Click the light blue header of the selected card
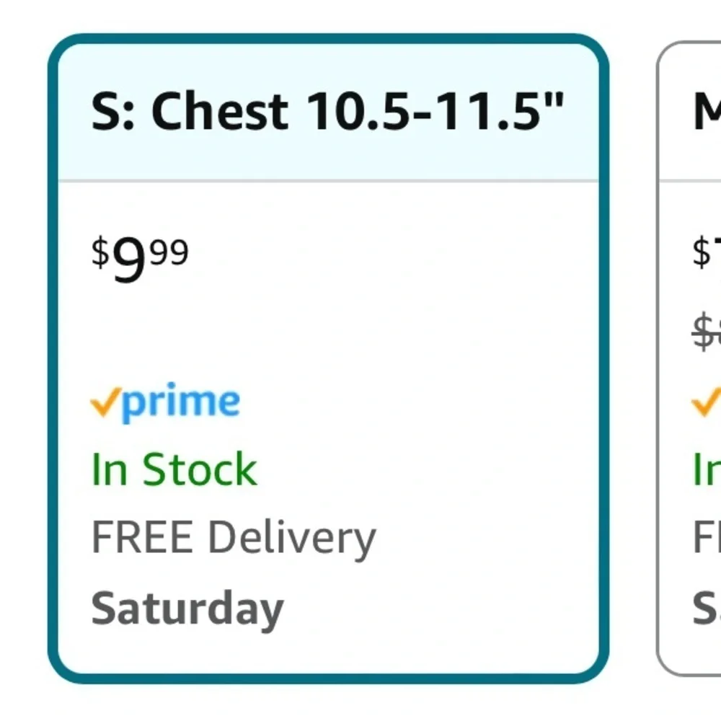Screen dimensions: 721x721 click(x=328, y=112)
